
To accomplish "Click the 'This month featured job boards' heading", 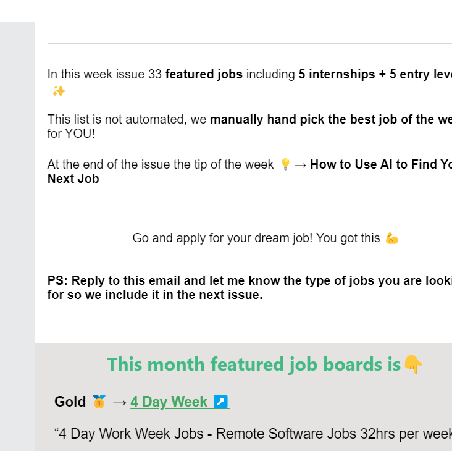I will 254,365.
